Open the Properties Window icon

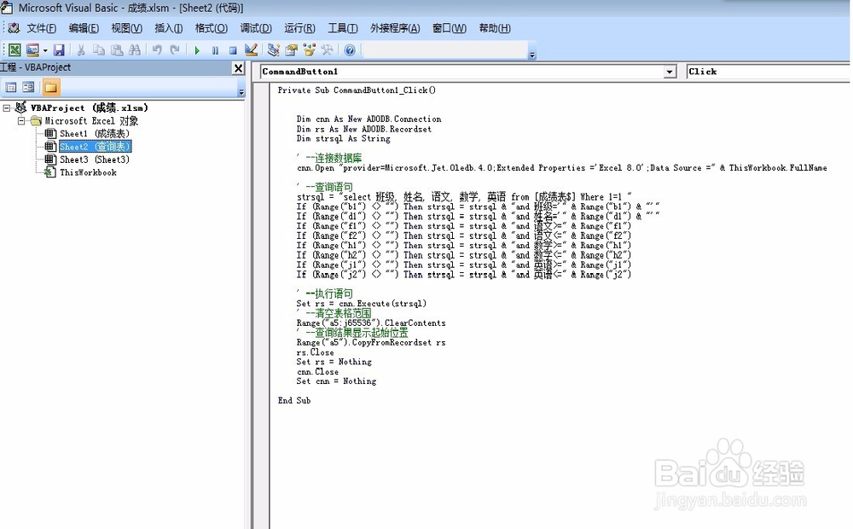tap(292, 50)
